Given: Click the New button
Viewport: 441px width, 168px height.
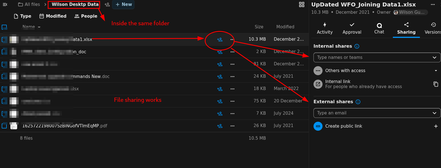Looking at the screenshot, I should [123, 4].
